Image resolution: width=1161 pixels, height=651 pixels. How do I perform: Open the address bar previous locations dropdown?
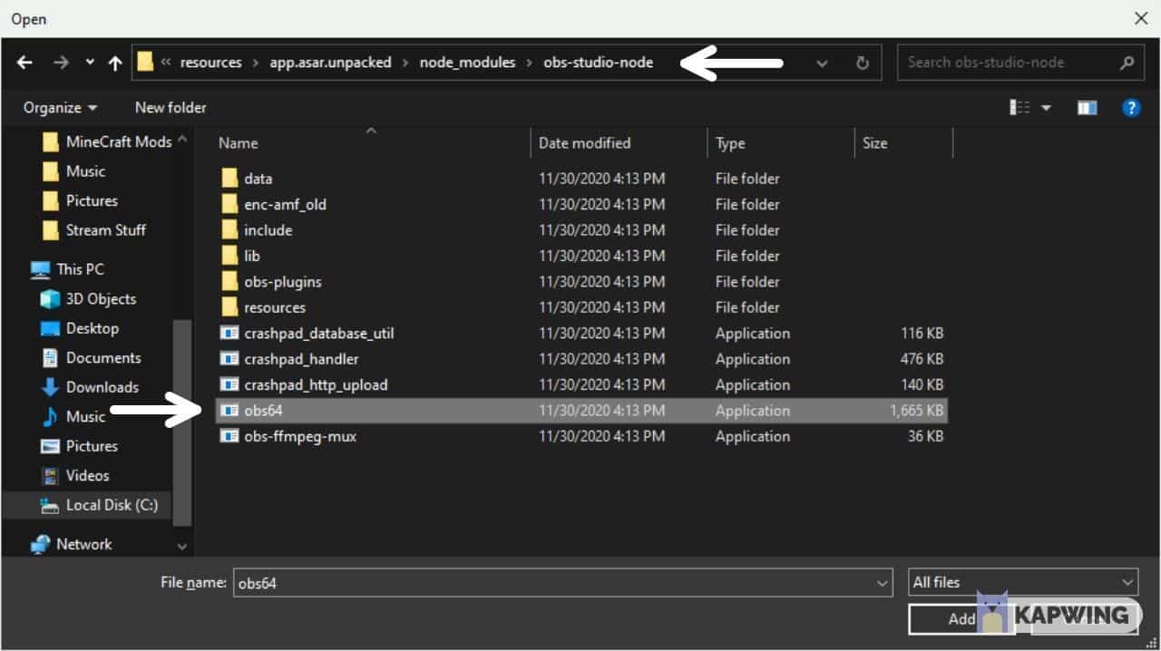[x=822, y=63]
